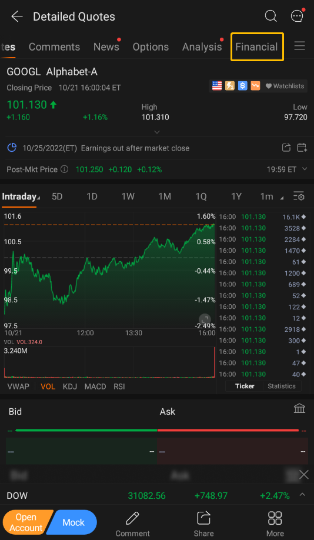
Task: Switch to the News tab
Action: click(106, 47)
